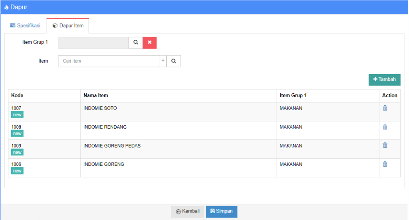Click the new badge under code 1007
Image resolution: width=409 pixels, height=220 pixels.
[17, 115]
